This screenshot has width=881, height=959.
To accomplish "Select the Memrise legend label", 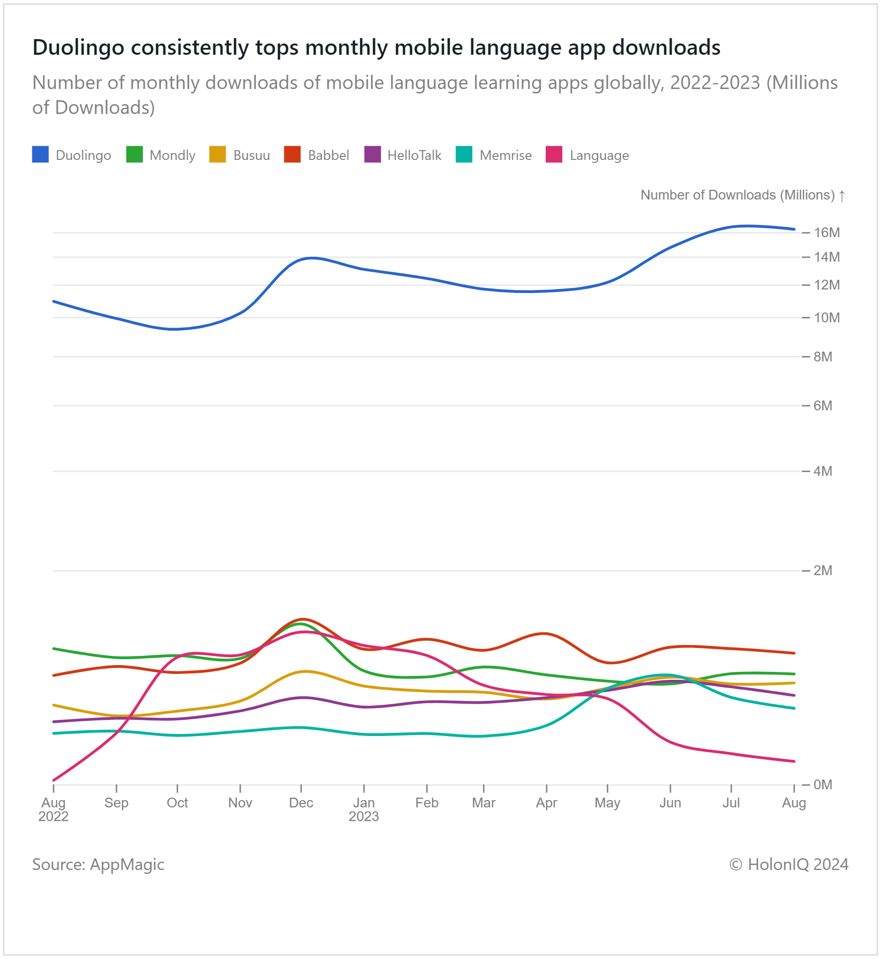I will point(506,156).
